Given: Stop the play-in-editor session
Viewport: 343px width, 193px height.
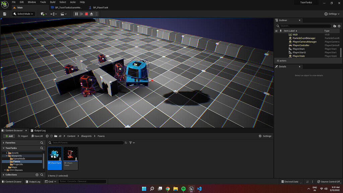Looking at the screenshot, I should pos(87,14).
